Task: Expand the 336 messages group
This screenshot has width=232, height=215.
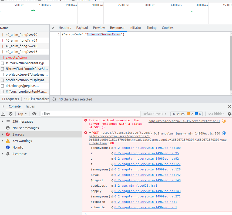Action: (2, 121)
